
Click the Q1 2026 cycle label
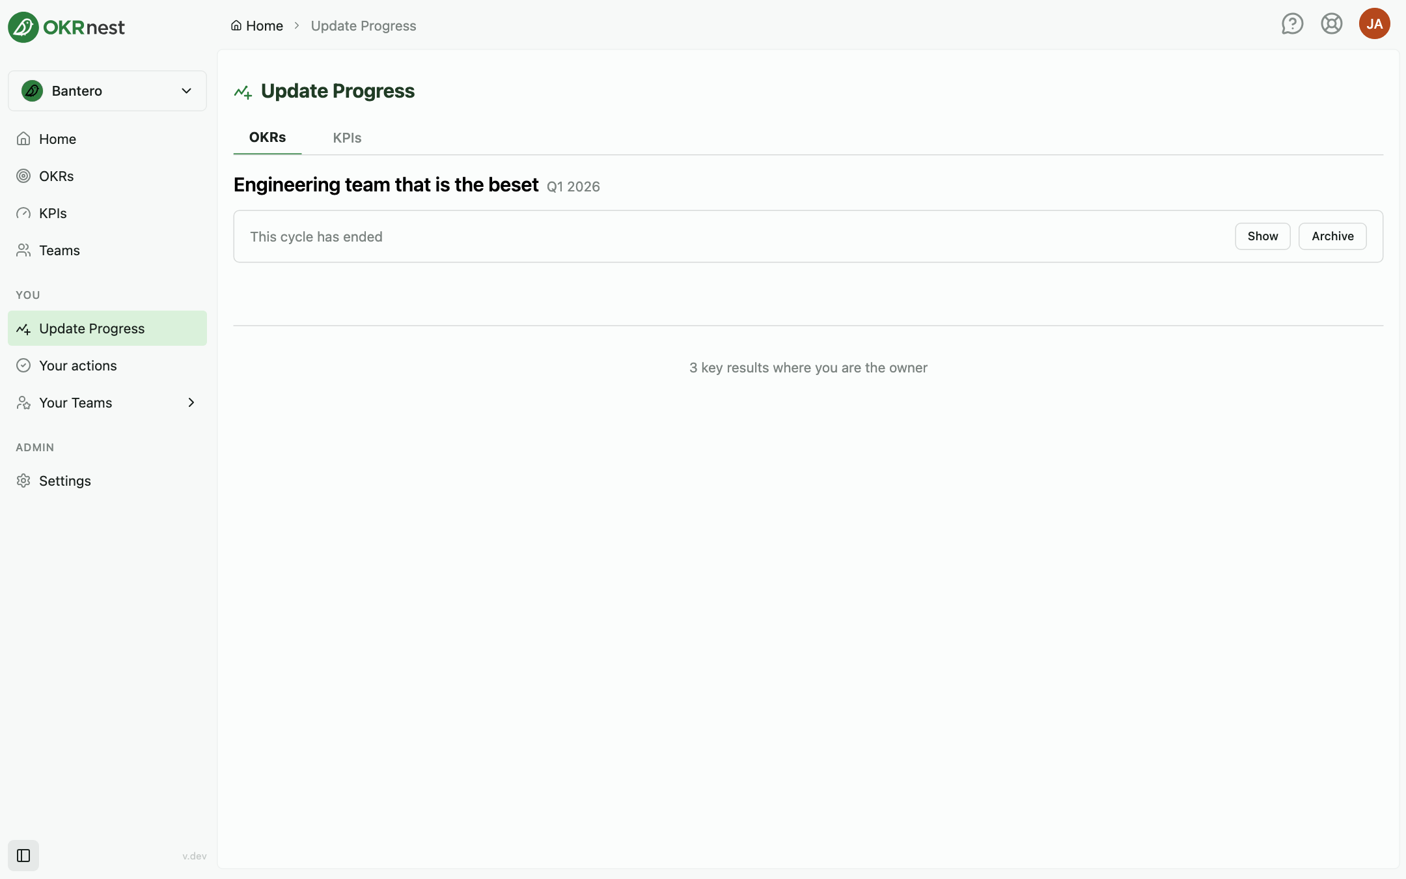tap(573, 187)
